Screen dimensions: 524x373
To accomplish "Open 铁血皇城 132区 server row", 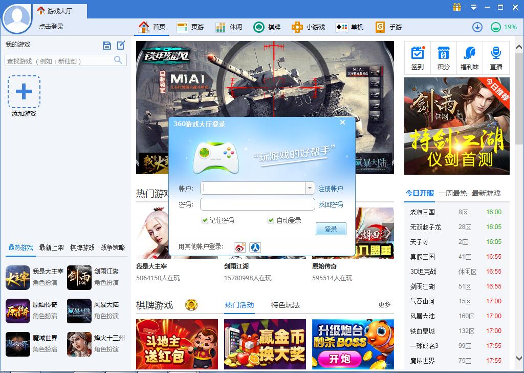I will [x=456, y=331].
